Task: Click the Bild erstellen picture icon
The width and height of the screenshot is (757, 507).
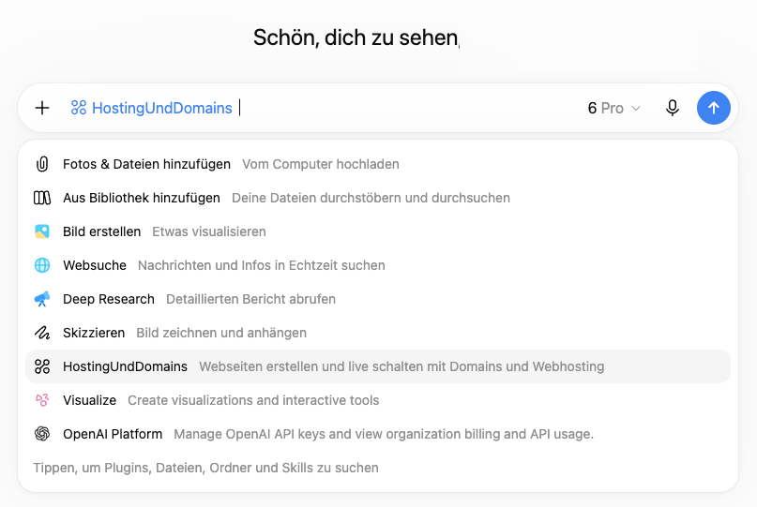Action: point(42,231)
